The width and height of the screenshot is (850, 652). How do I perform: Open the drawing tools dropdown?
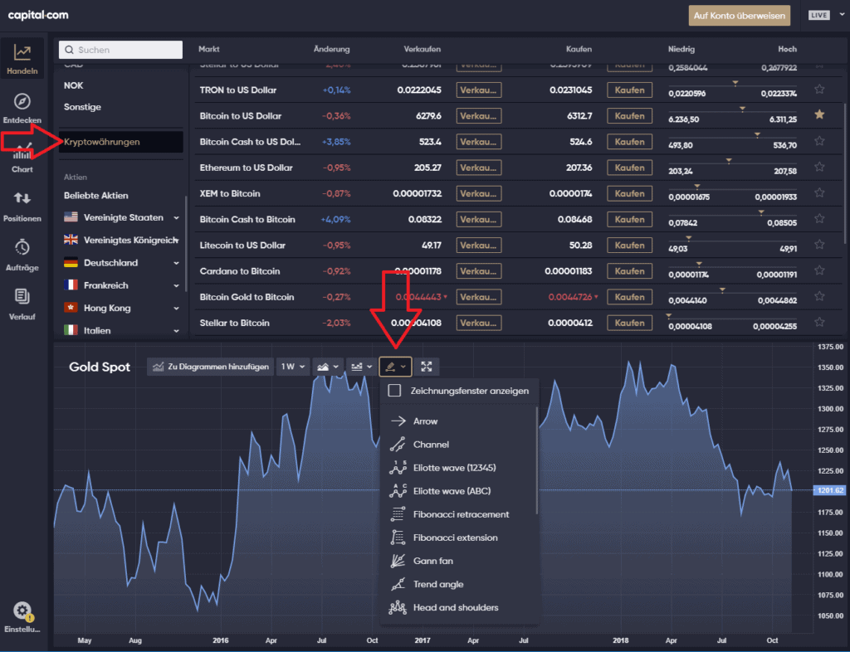(396, 367)
